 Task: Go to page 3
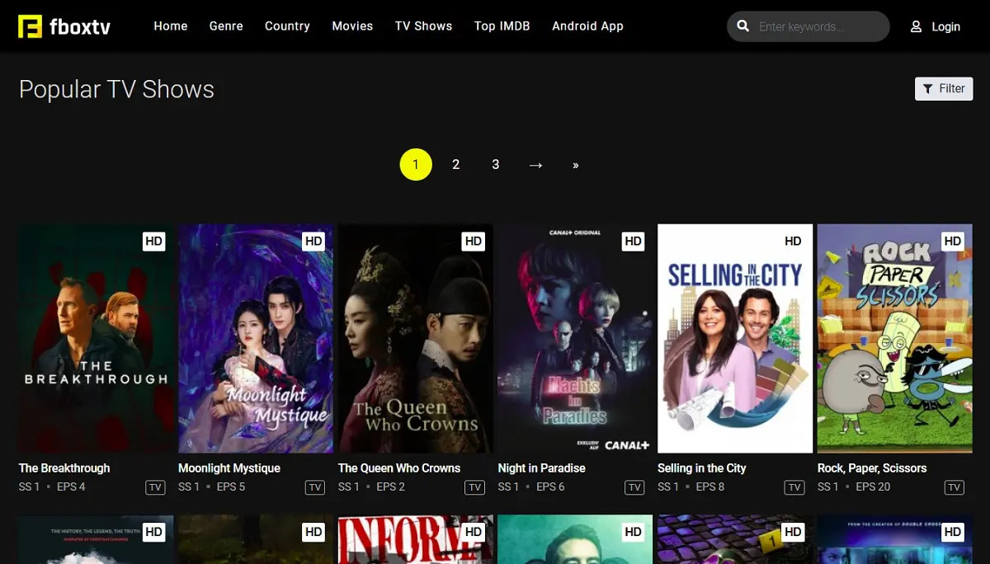click(x=495, y=165)
